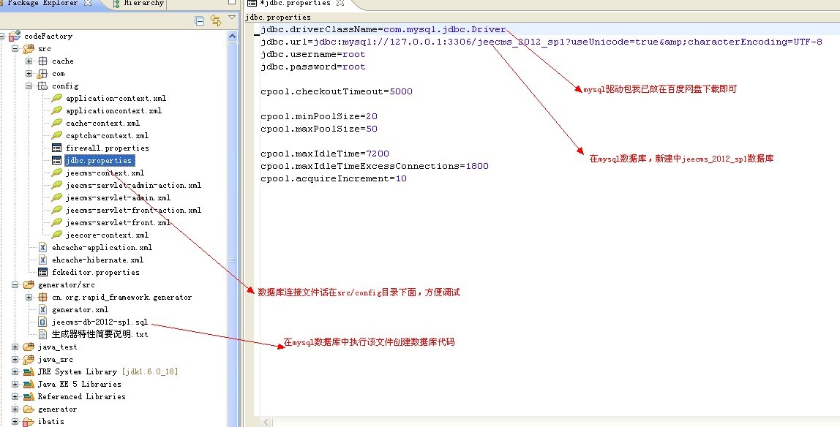Screen dimensions: 840x427
Task: Expand Java EE 5 Libraries node
Action: pos(15,384)
